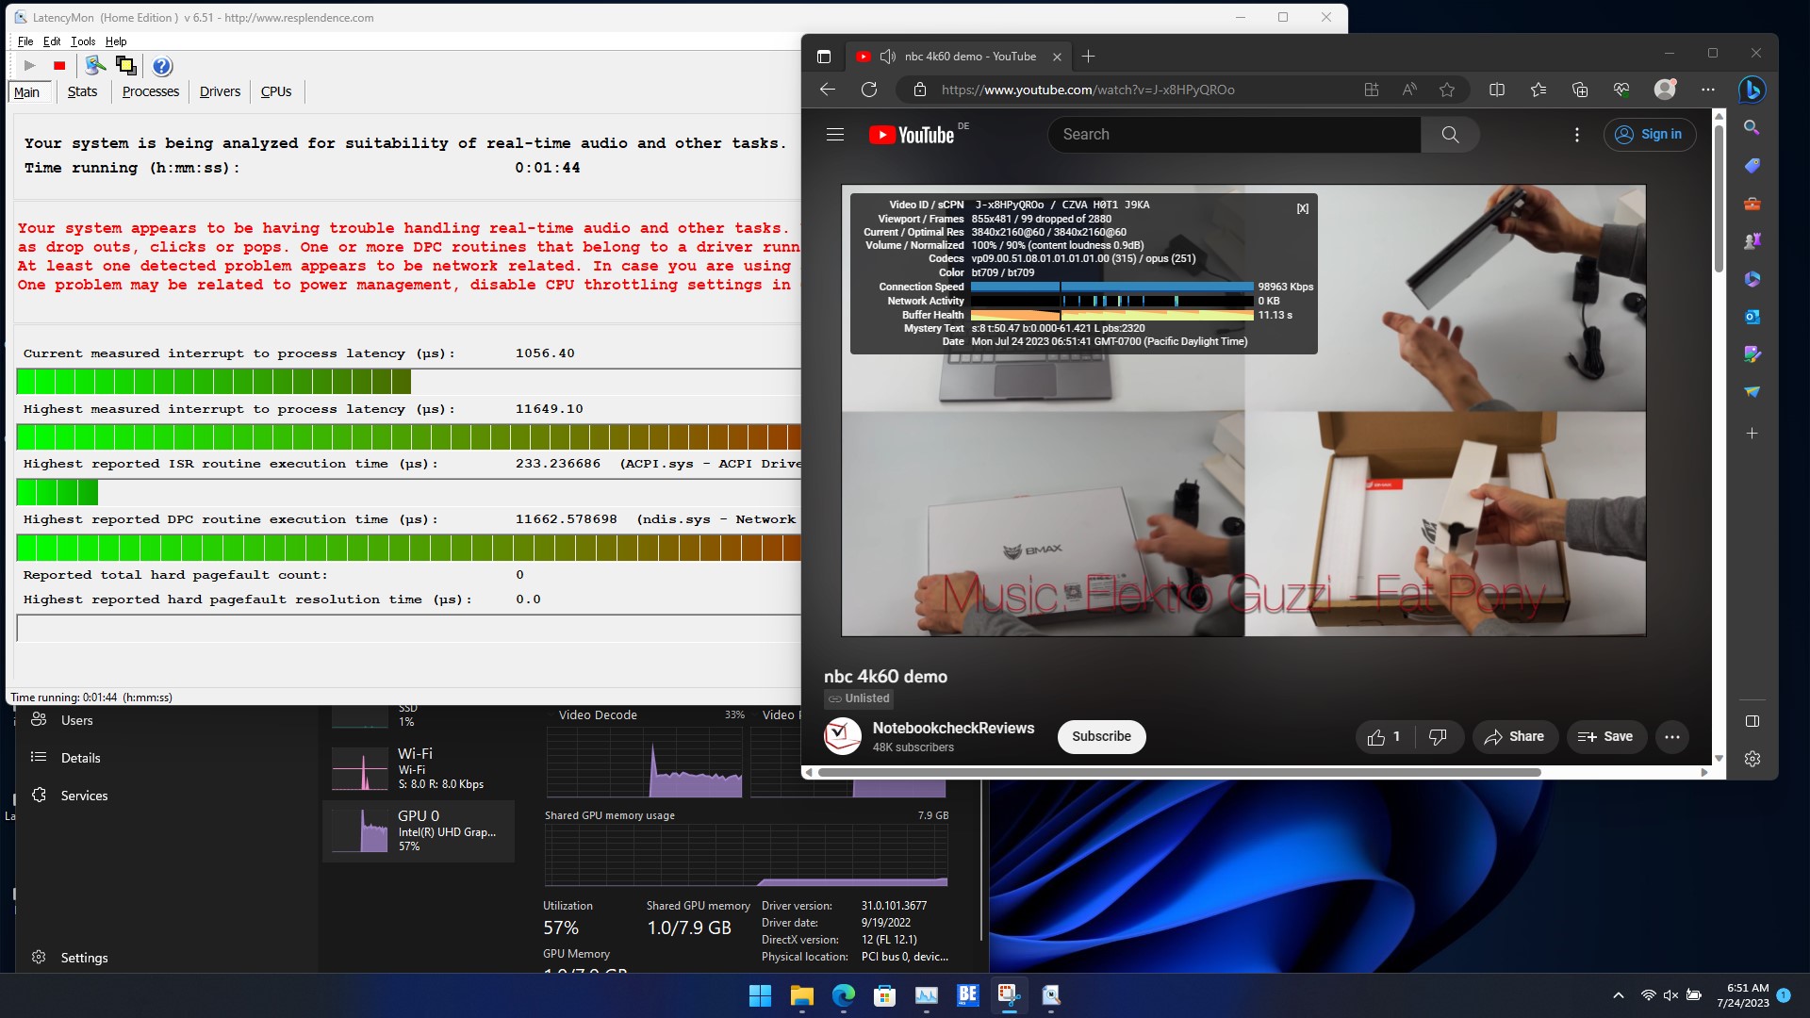This screenshot has width=1810, height=1018.
Task: Open Edge sidebar Bing chat icon
Action: [x=1752, y=90]
